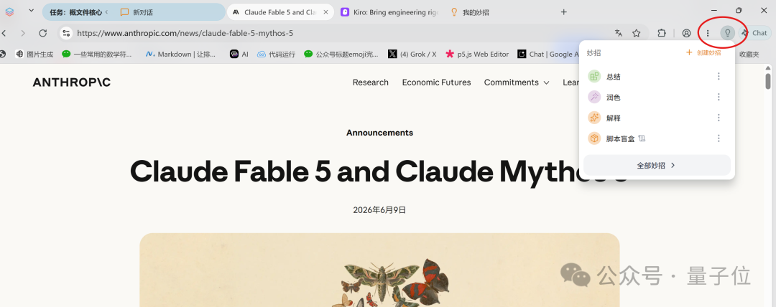Open 全部妙招 list
The width and height of the screenshot is (776, 307).
coord(657,166)
